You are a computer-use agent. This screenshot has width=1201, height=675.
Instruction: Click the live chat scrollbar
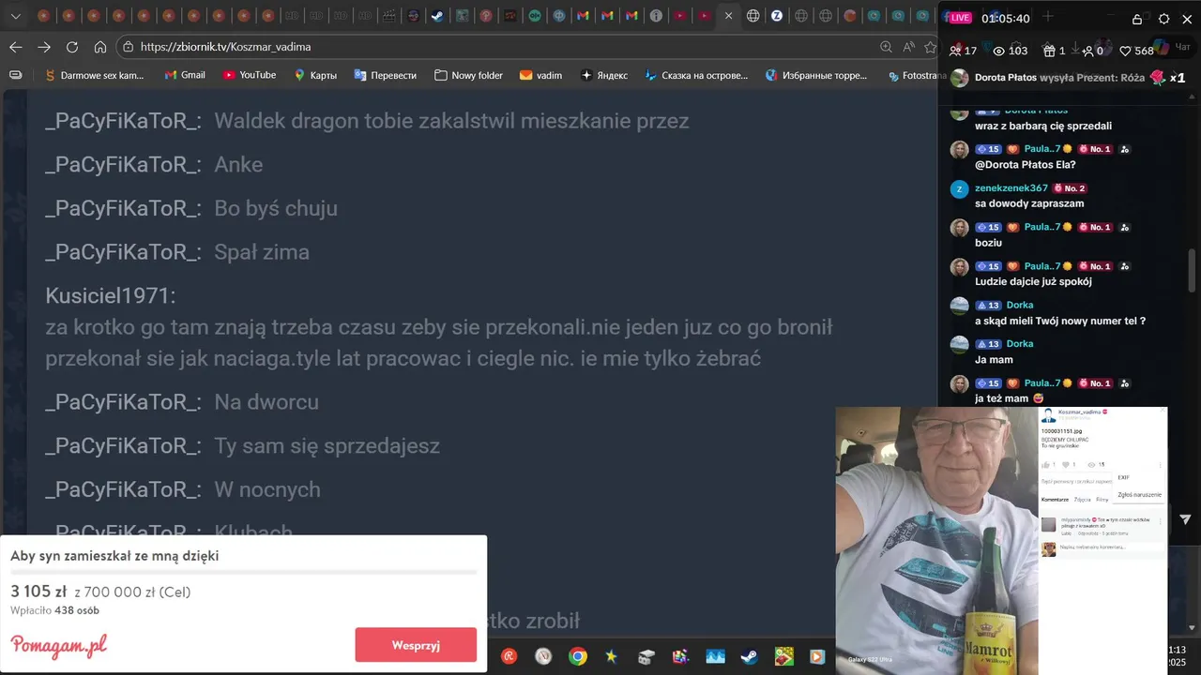(x=1193, y=272)
